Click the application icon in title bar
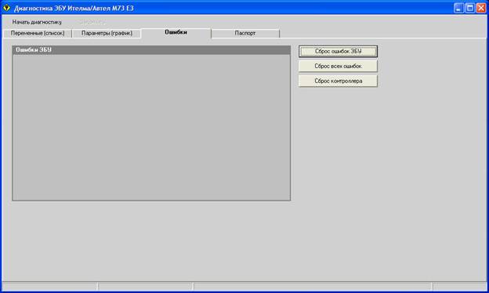489x293 pixels. coord(6,8)
